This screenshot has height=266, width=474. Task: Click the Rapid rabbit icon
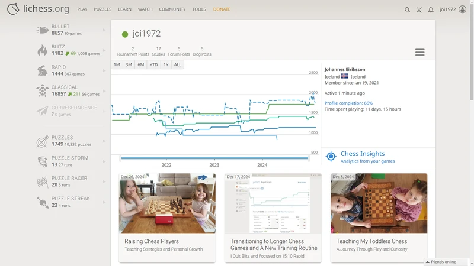pos(43,71)
